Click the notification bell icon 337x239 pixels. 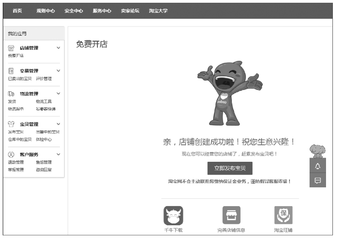[318, 166]
